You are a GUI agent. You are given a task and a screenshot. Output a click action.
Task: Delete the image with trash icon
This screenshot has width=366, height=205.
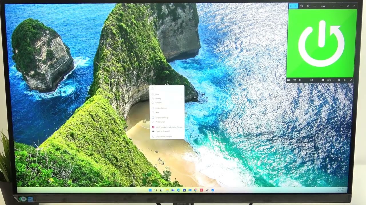pyautogui.click(x=308, y=6)
